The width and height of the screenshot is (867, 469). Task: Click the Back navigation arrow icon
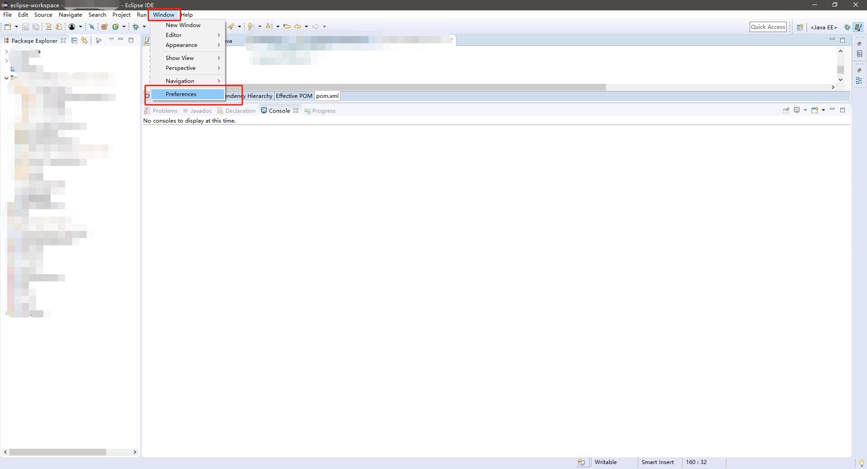[298, 26]
